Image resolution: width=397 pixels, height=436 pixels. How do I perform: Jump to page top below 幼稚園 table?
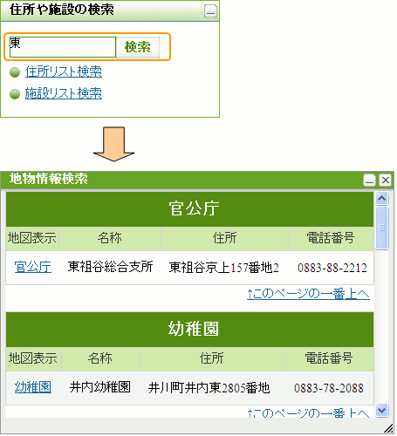(x=308, y=412)
